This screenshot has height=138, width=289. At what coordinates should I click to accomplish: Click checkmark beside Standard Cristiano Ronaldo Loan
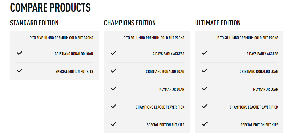[x=19, y=53]
